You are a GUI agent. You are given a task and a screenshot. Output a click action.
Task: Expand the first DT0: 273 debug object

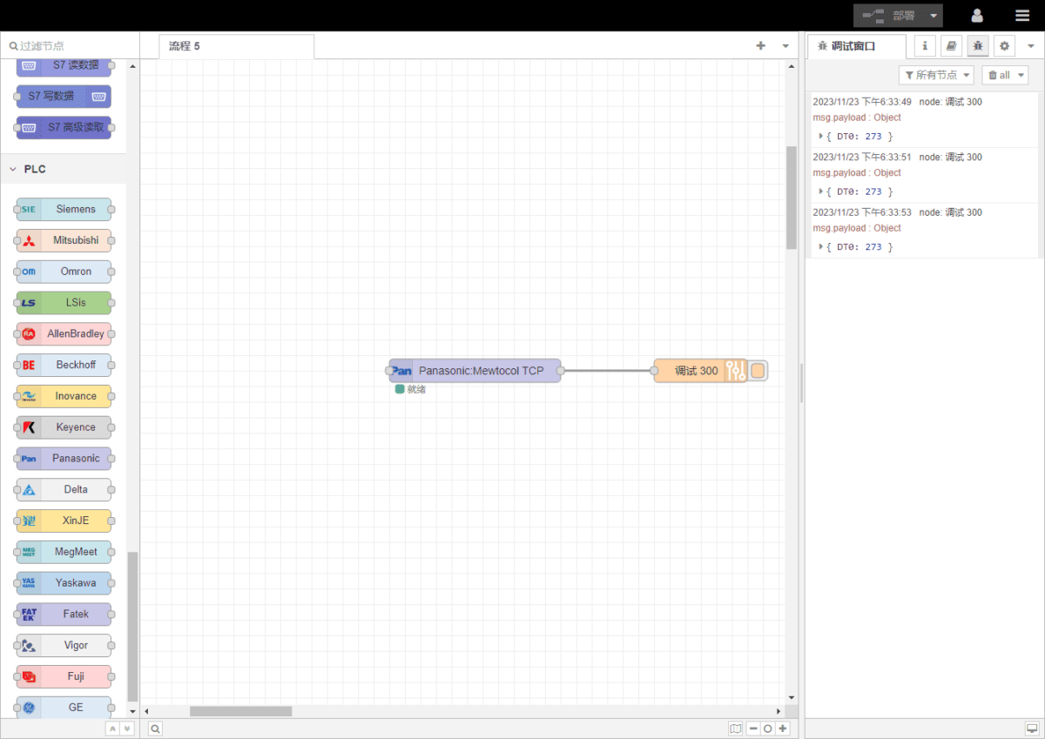click(x=820, y=136)
